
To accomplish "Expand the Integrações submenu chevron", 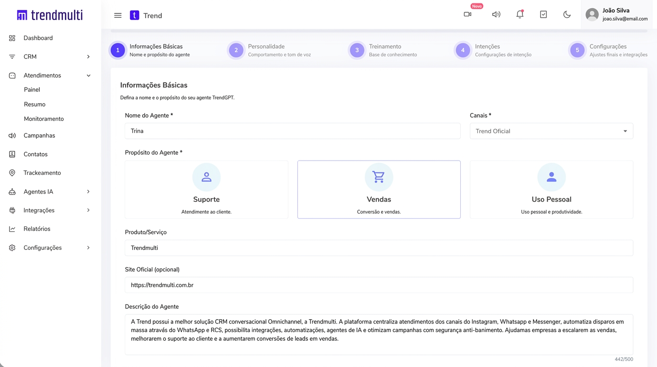I will tap(88, 210).
